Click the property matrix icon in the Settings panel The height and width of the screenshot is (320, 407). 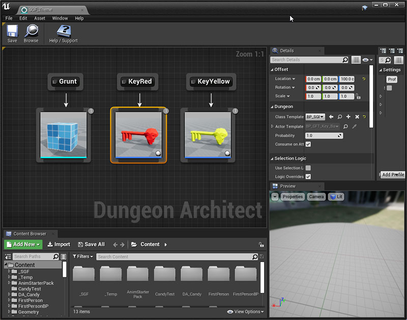click(398, 60)
